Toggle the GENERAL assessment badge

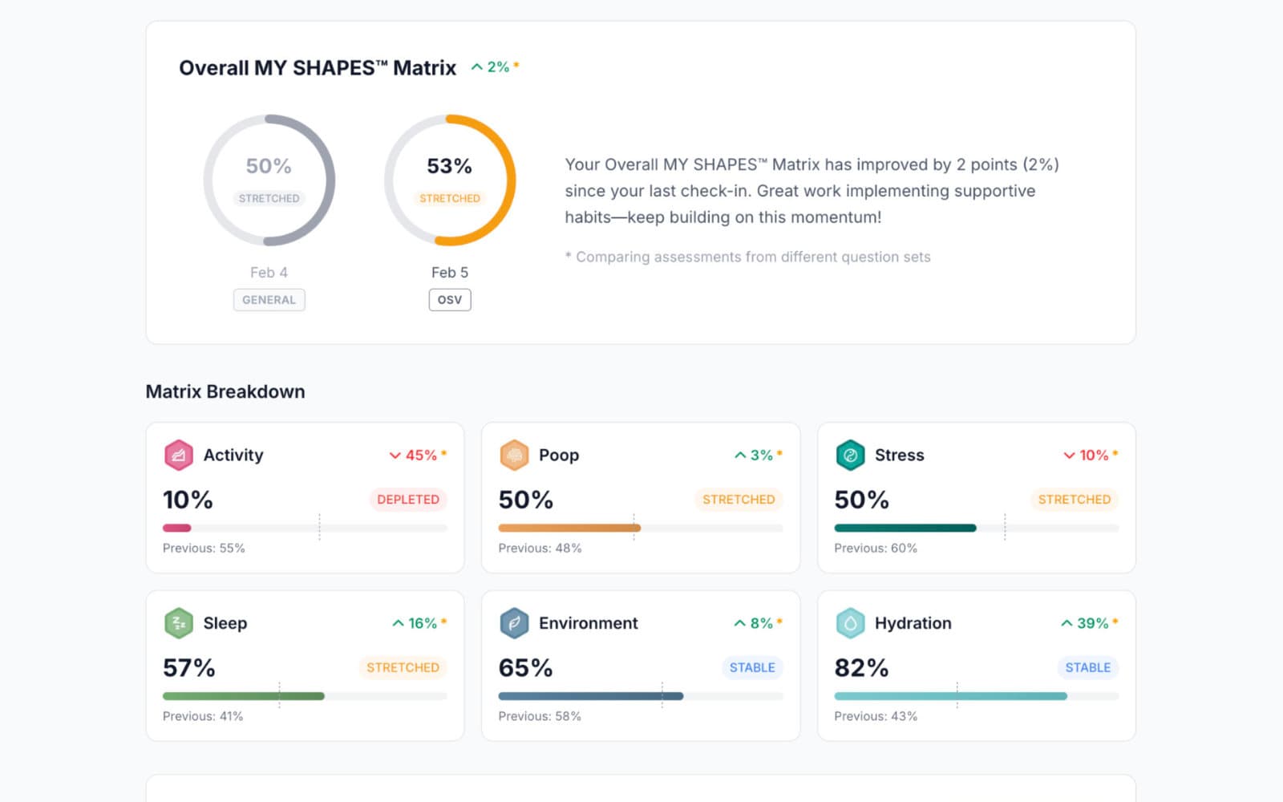tap(269, 300)
